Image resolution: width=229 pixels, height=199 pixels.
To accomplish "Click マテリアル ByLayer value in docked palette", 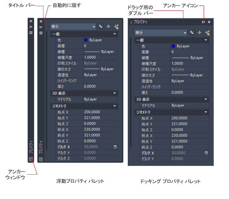I will 190,105.
